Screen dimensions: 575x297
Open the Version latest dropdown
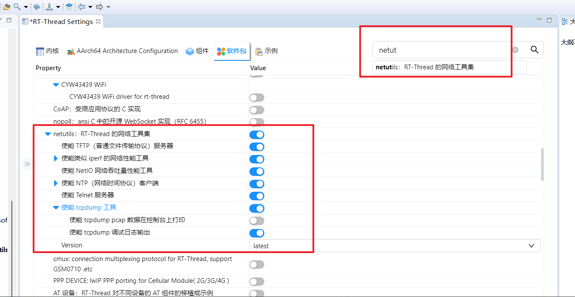(x=395, y=246)
